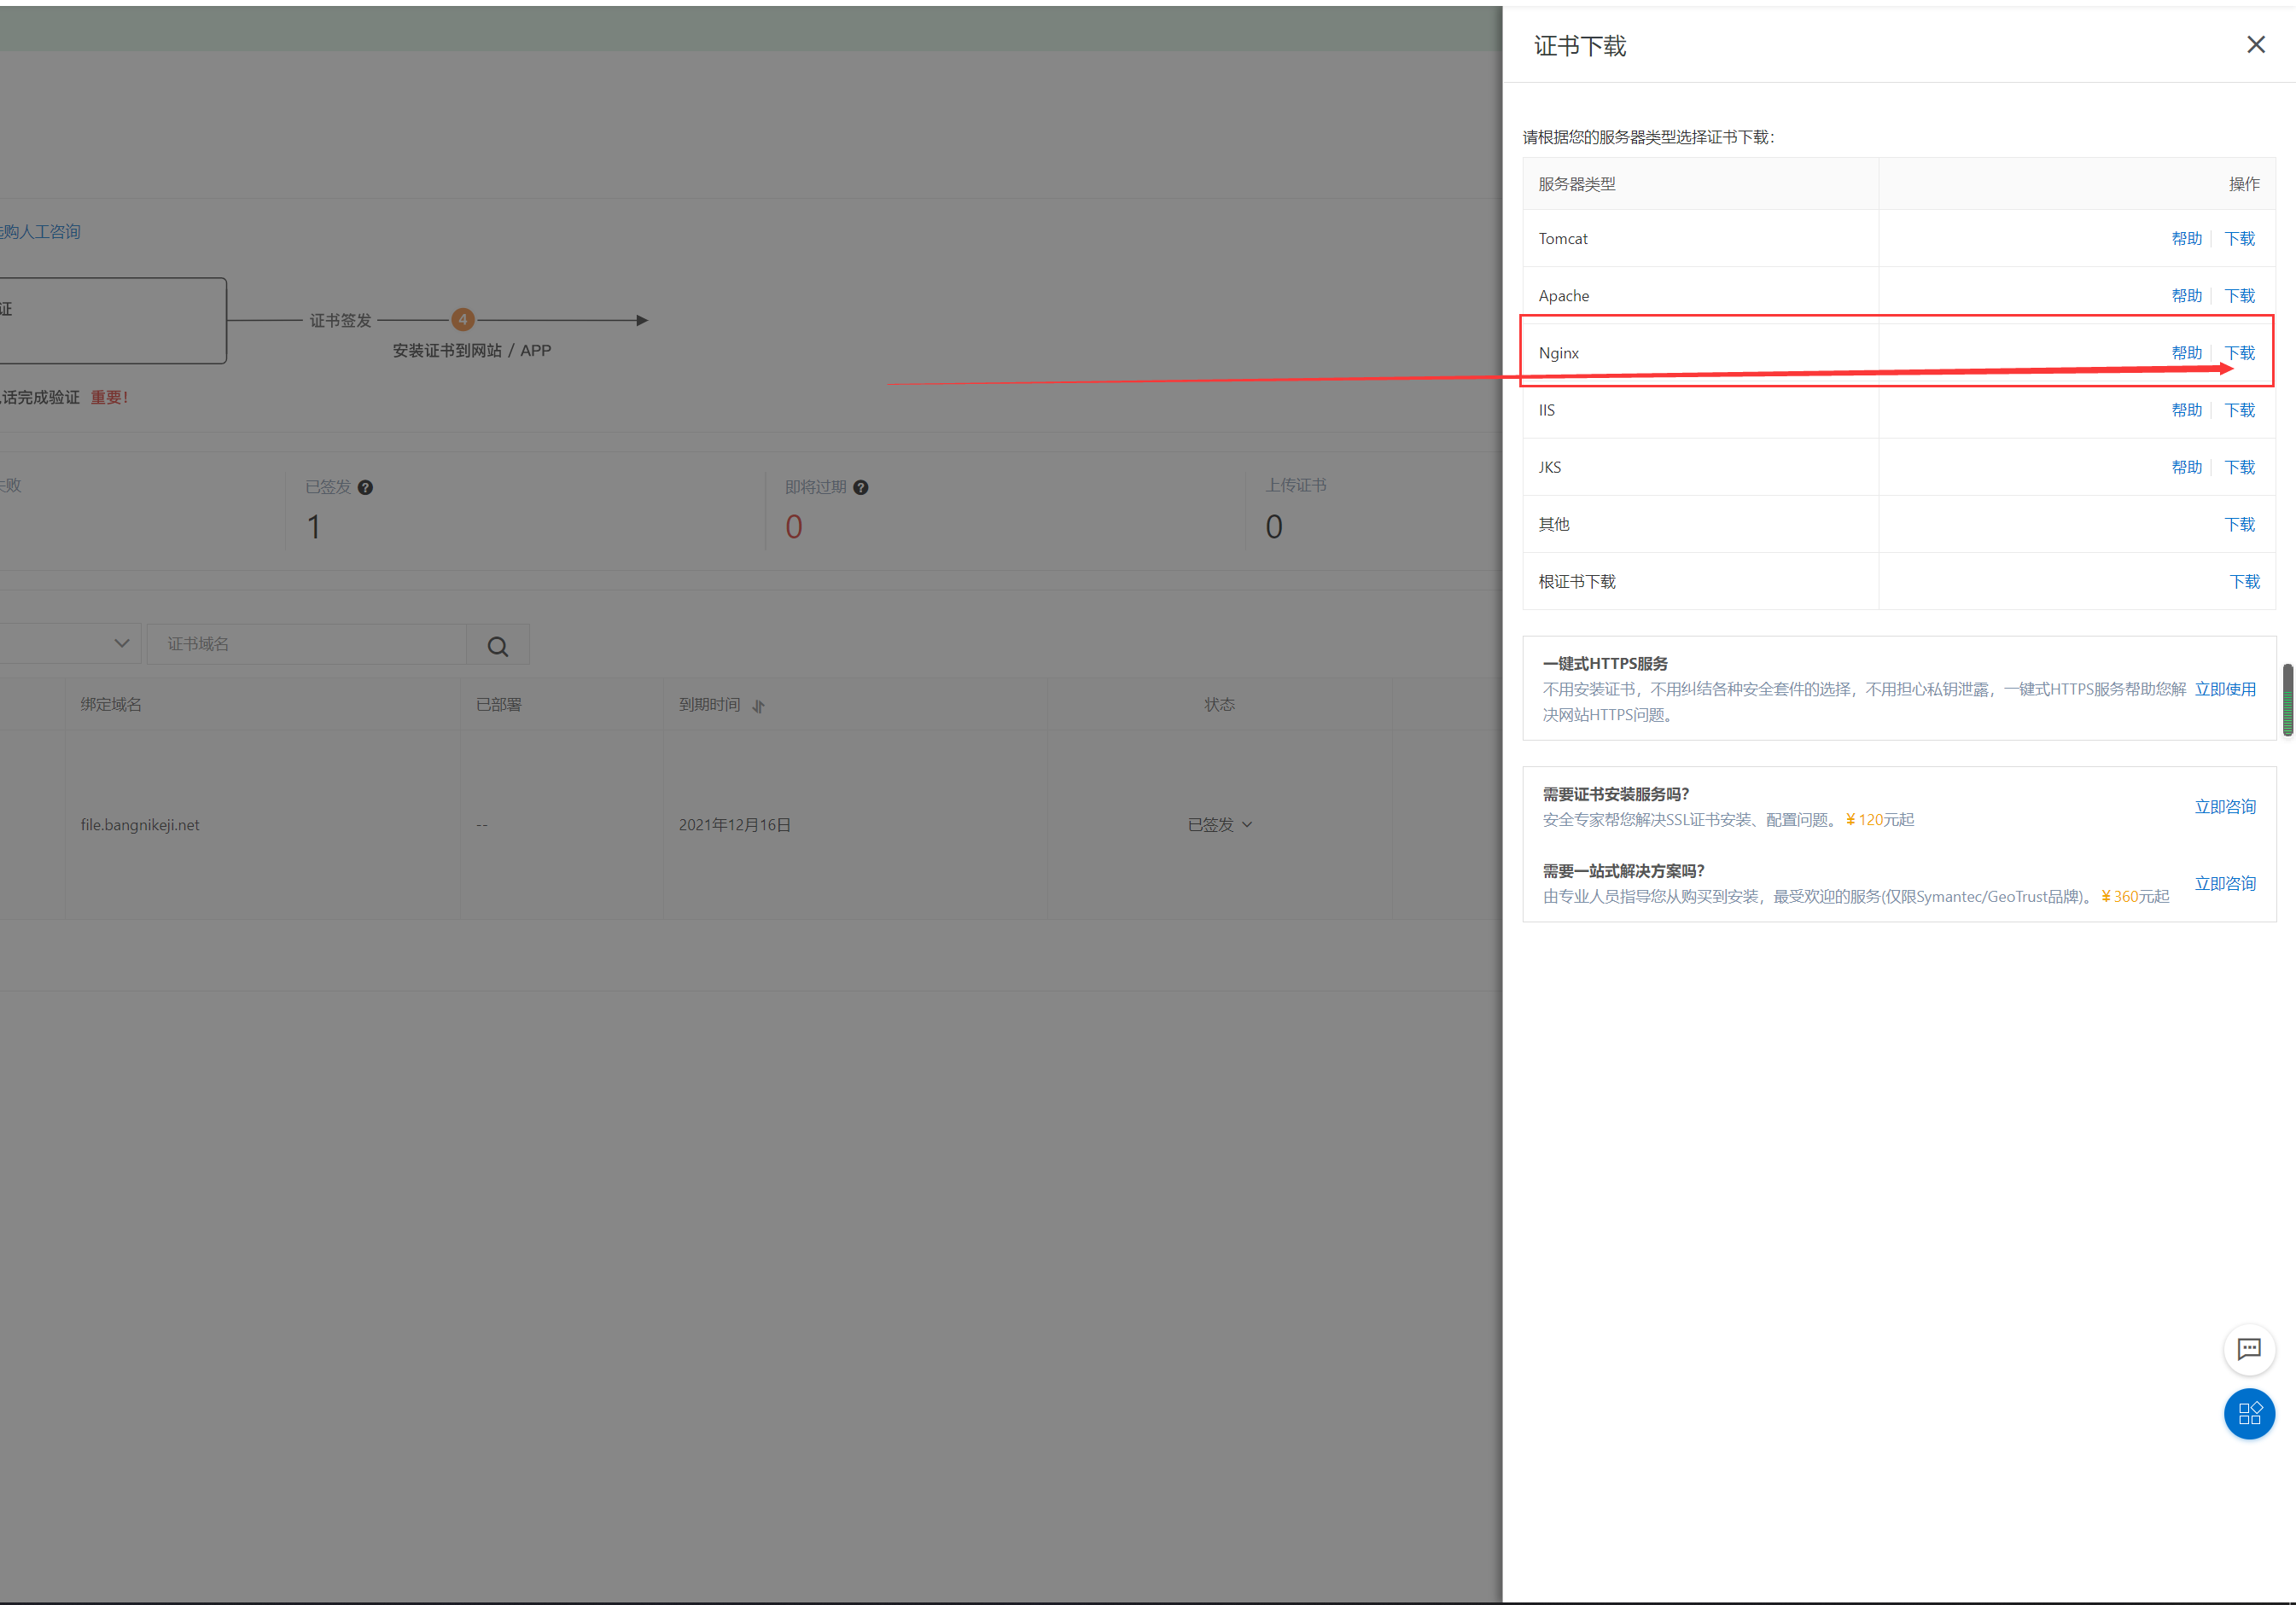Viewport: 2296px width, 1605px height.
Task: Click help icon beside 即将过期
Action: 860,487
